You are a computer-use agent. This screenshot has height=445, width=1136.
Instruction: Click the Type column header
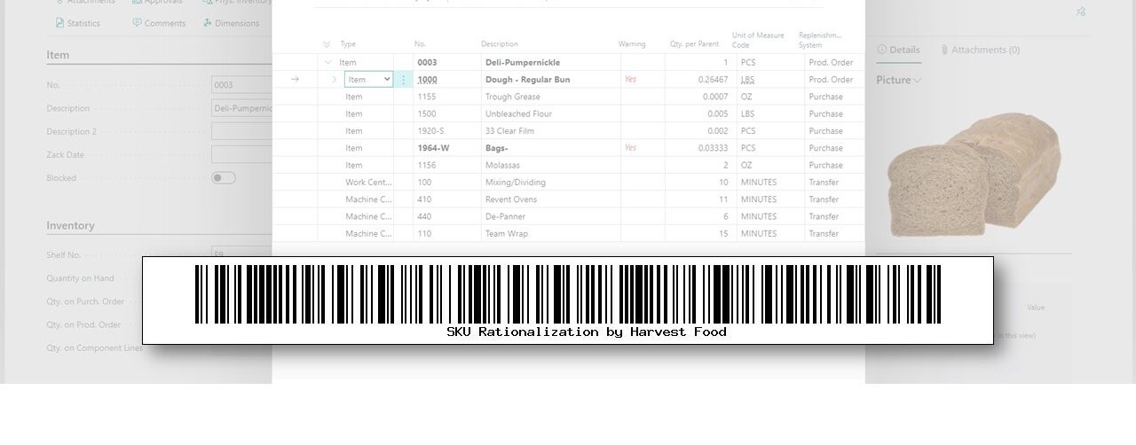pos(348,44)
